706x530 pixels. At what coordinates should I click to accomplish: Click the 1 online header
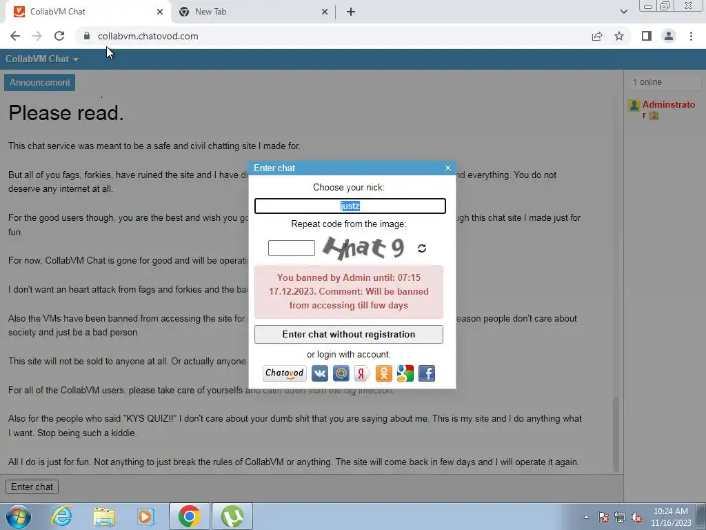pos(647,82)
